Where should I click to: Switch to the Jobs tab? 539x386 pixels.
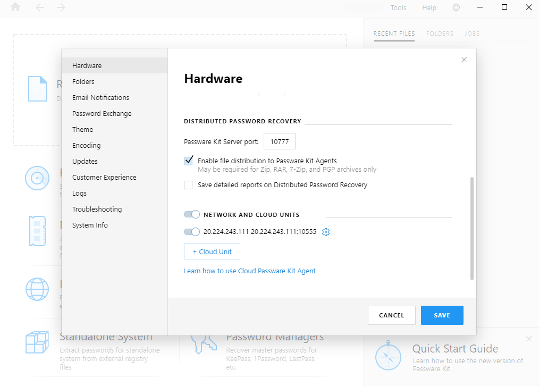(x=472, y=33)
